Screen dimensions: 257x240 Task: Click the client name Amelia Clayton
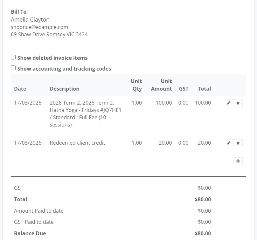pos(30,20)
